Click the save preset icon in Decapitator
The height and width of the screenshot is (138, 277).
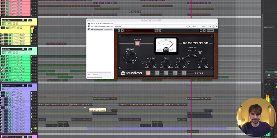(156, 31)
